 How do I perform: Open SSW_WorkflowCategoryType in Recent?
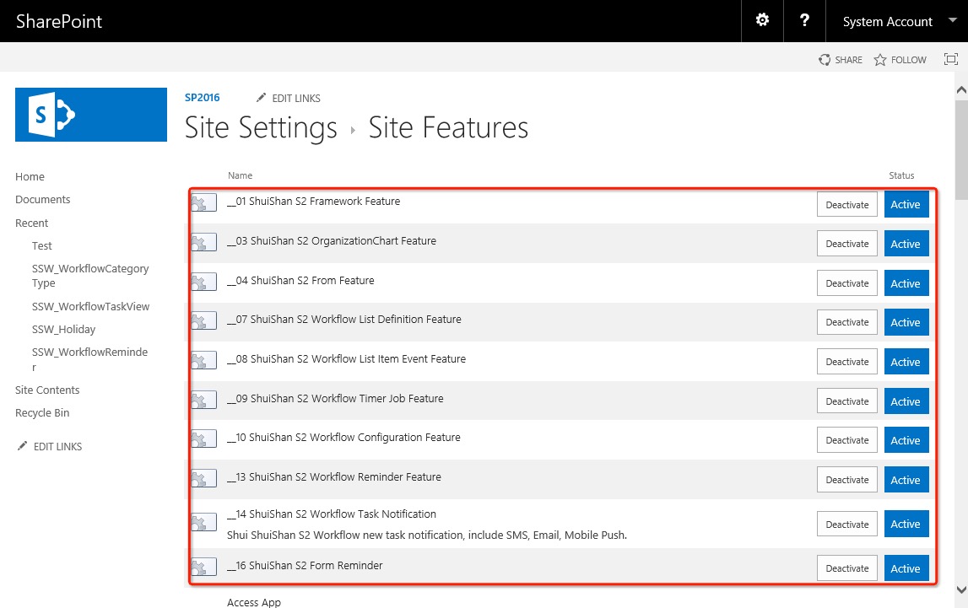[x=90, y=276]
